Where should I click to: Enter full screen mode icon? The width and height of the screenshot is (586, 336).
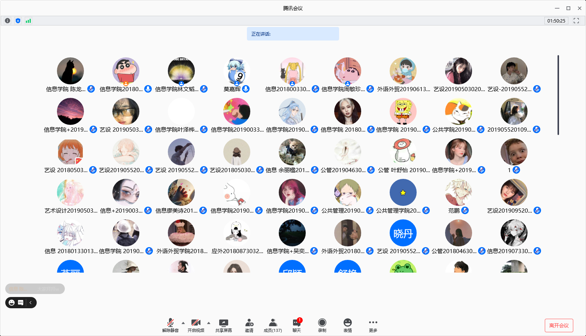point(576,21)
